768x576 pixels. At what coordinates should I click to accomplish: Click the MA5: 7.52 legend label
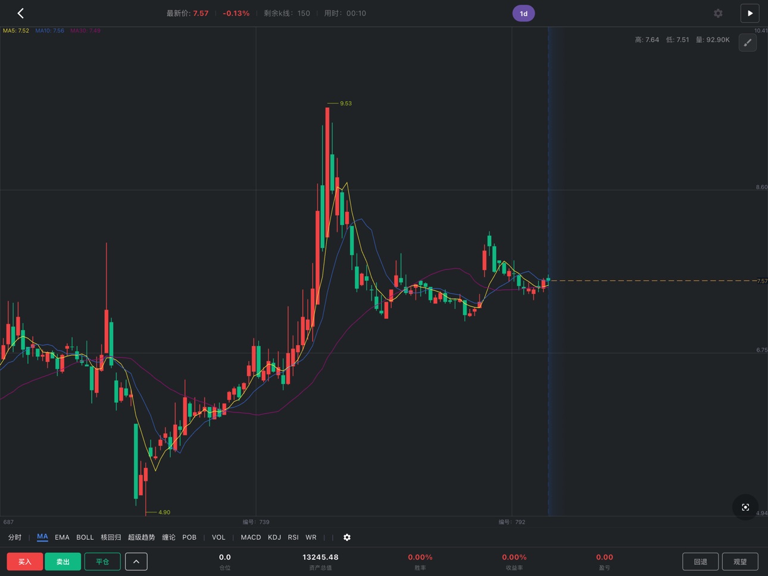click(x=16, y=30)
